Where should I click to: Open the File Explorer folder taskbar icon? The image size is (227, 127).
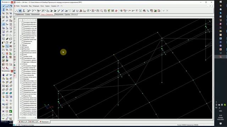click(221, 31)
